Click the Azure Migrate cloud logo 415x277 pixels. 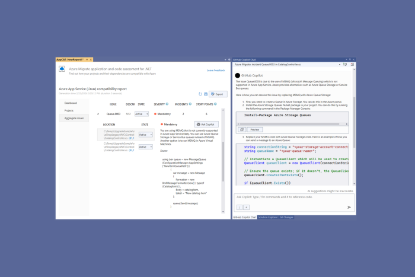(x=62, y=69)
